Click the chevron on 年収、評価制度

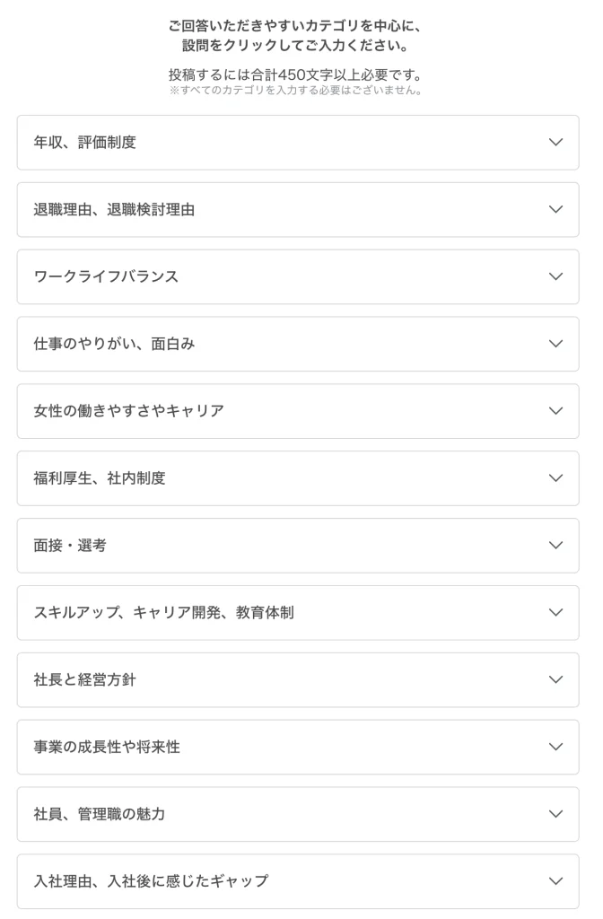coord(555,143)
